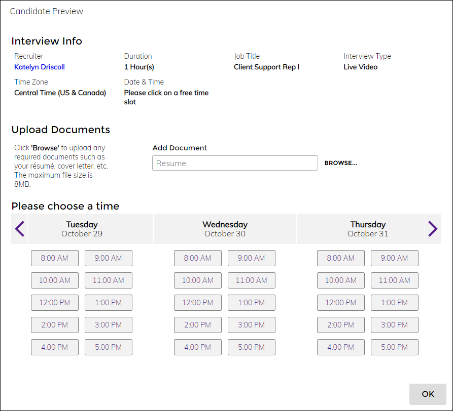Select Thursday 5:00 PM slot

point(395,347)
